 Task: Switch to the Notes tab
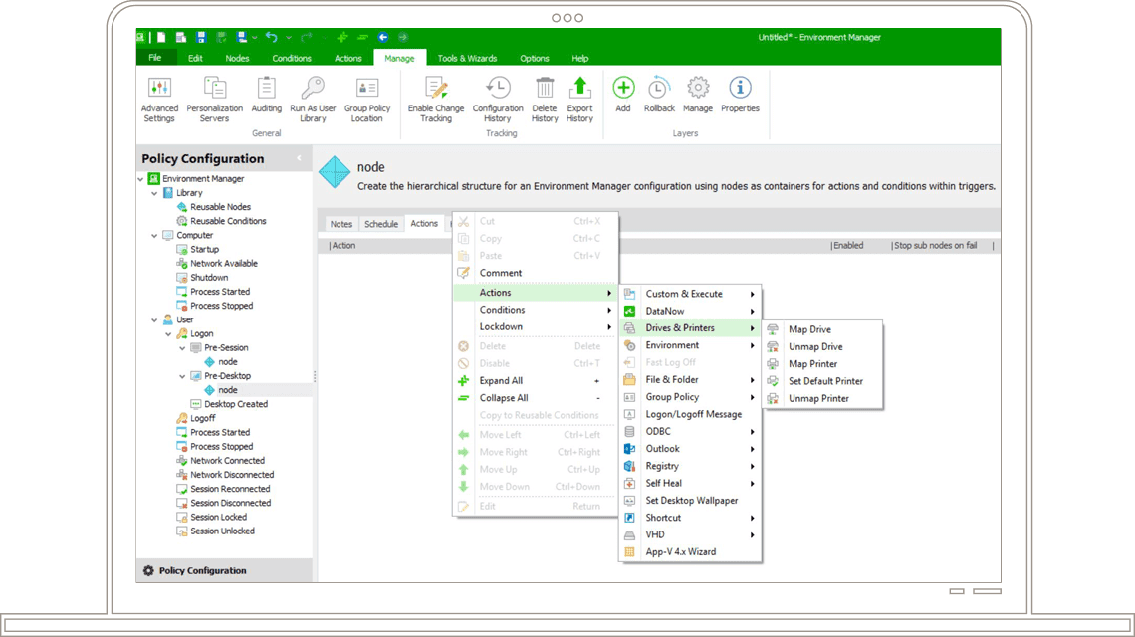click(340, 224)
